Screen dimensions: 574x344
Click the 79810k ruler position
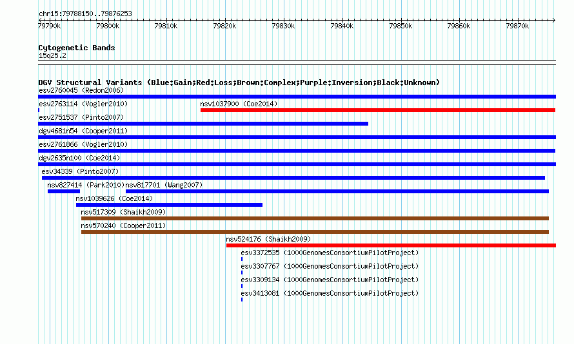click(166, 26)
